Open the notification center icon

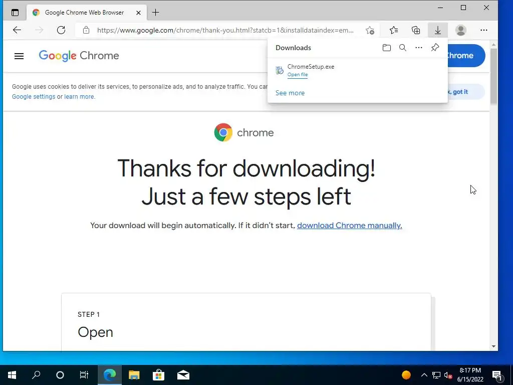tap(497, 375)
